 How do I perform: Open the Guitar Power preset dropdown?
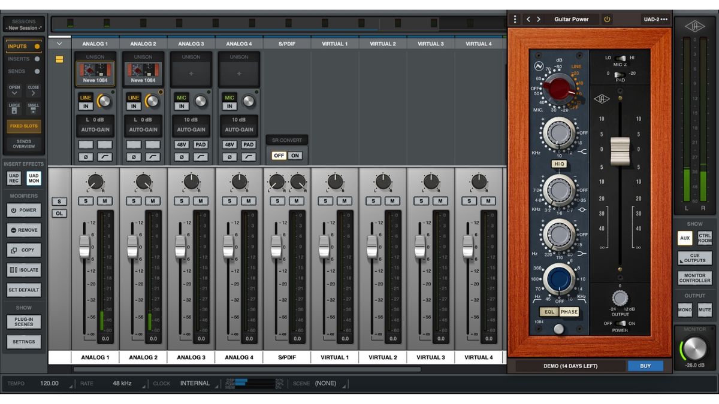(572, 19)
